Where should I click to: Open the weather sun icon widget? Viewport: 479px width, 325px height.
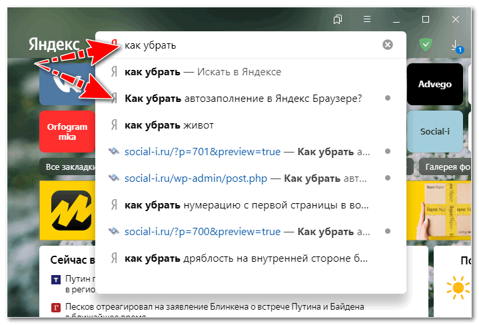pyautogui.click(x=458, y=288)
